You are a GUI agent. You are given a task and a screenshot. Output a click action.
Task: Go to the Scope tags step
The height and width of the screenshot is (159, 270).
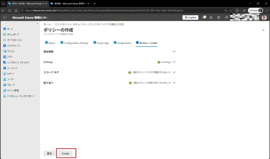(101, 43)
